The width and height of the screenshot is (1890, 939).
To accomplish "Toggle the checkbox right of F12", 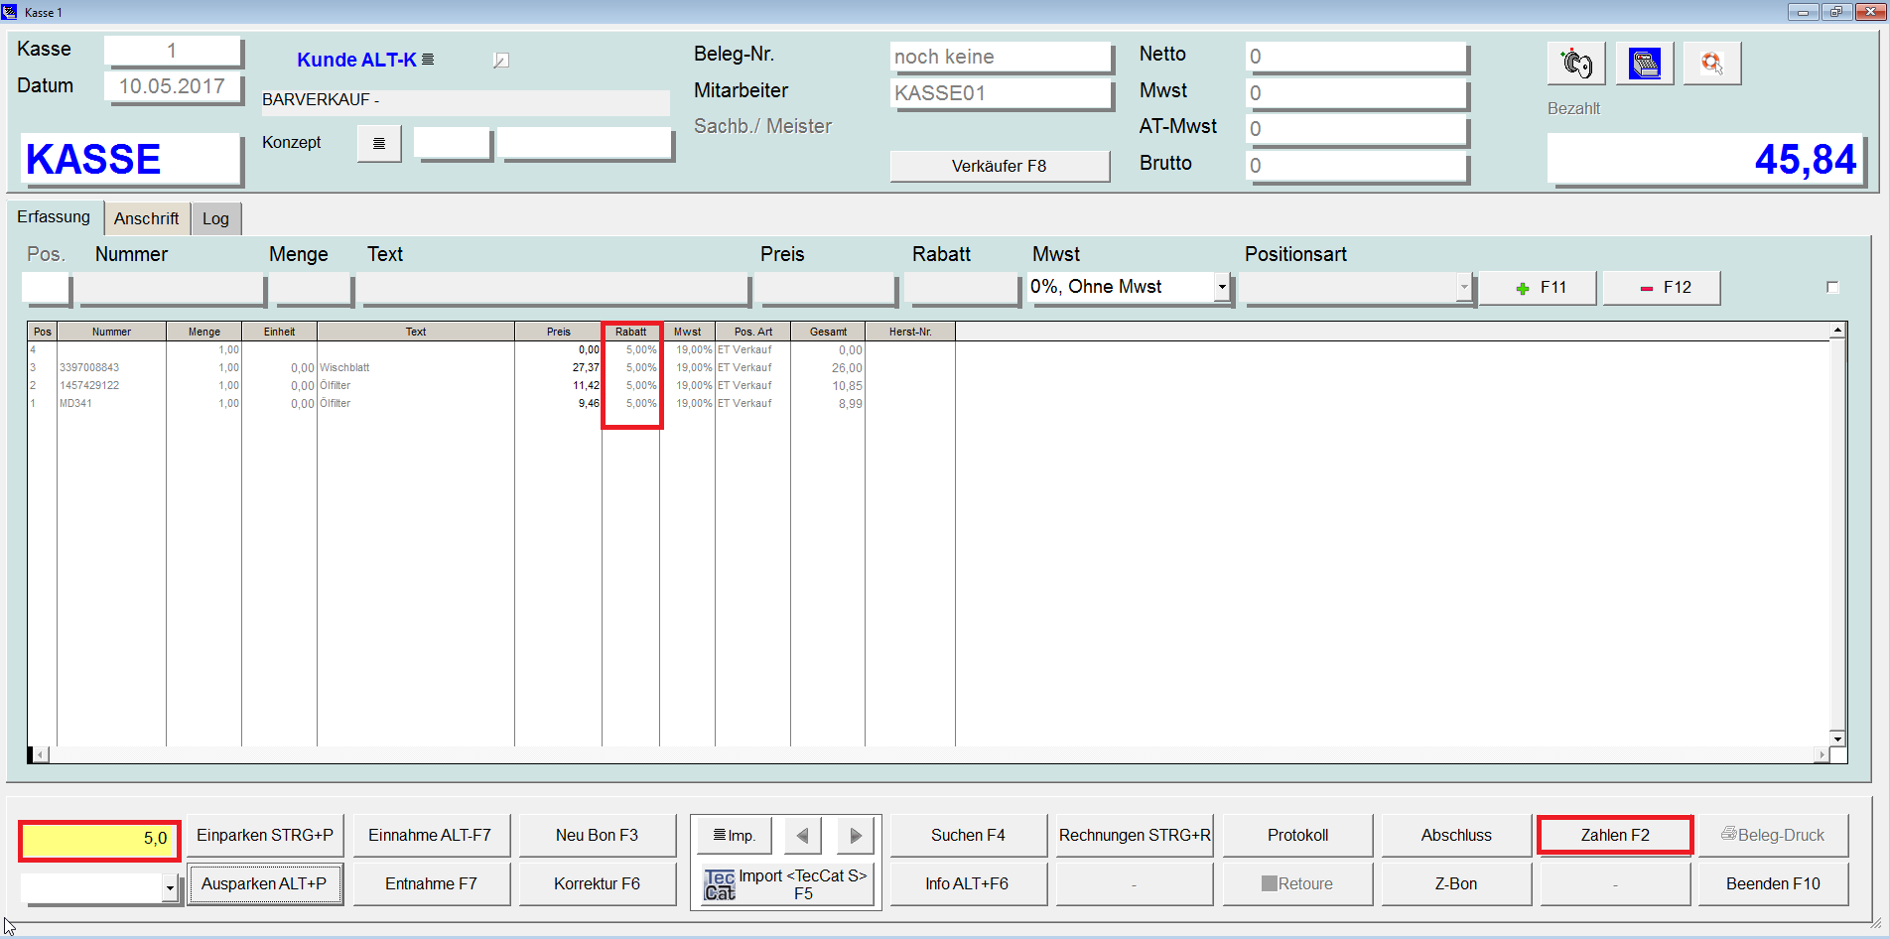I will pyautogui.click(x=1832, y=288).
